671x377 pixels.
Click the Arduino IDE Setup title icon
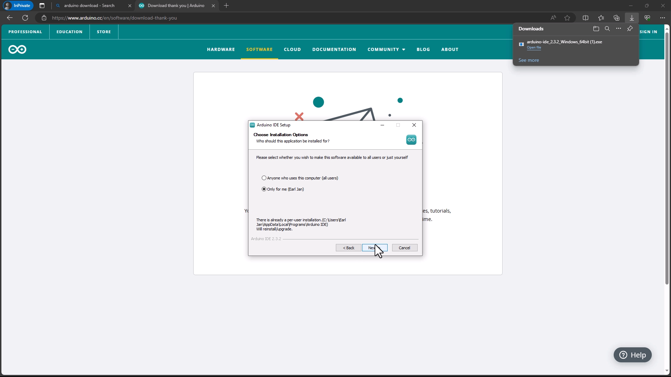tap(252, 125)
